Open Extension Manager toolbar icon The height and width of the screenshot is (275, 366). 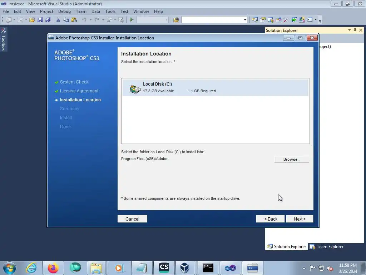pyautogui.click(x=302, y=20)
